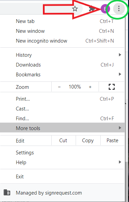The width and height of the screenshot is (129, 202).
Task: Decrease zoom with the minus button
Action: tap(59, 87)
